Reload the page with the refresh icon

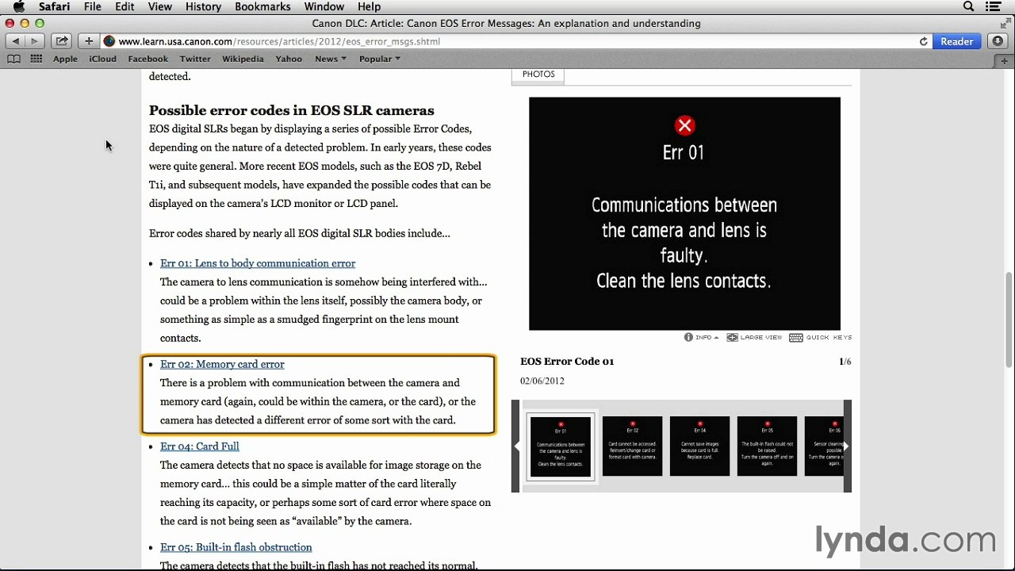[923, 41]
